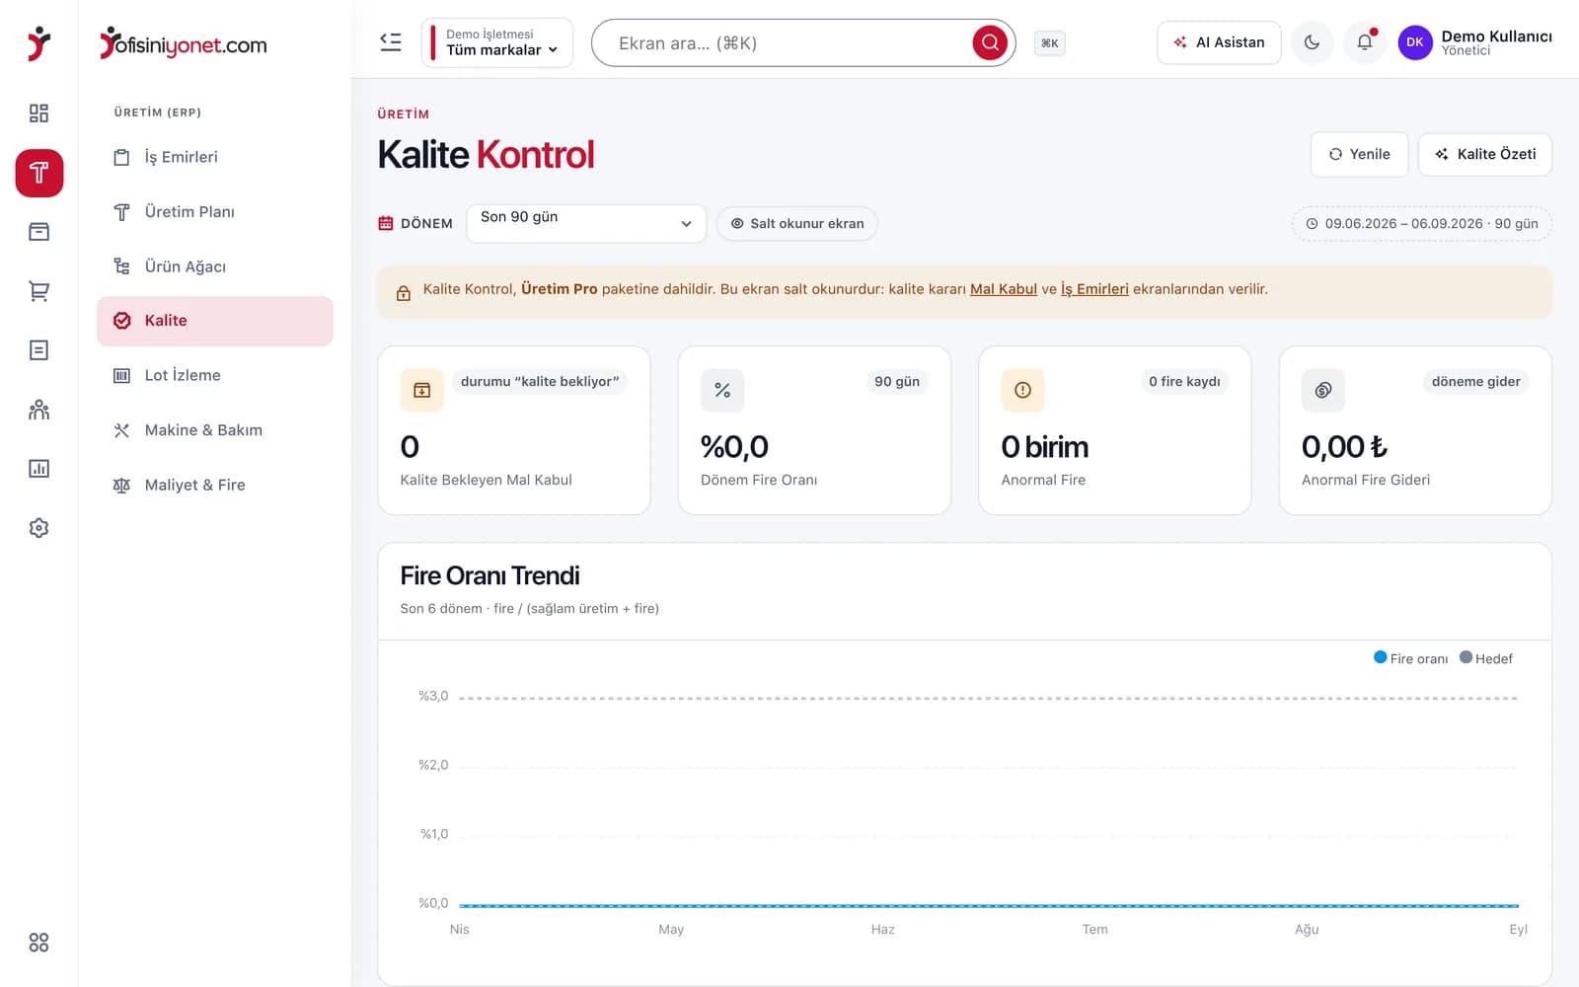Viewport: 1579px width, 987px height.
Task: Click the red logo icon in the rail
Action: point(38,43)
